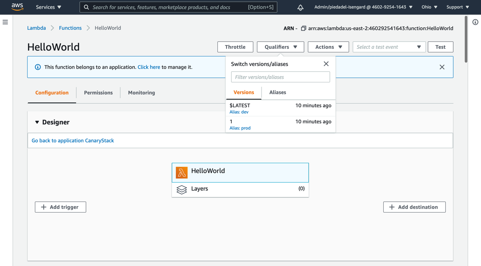The height and width of the screenshot is (266, 481).
Task: Click the search magnifier icon
Action: point(86,7)
